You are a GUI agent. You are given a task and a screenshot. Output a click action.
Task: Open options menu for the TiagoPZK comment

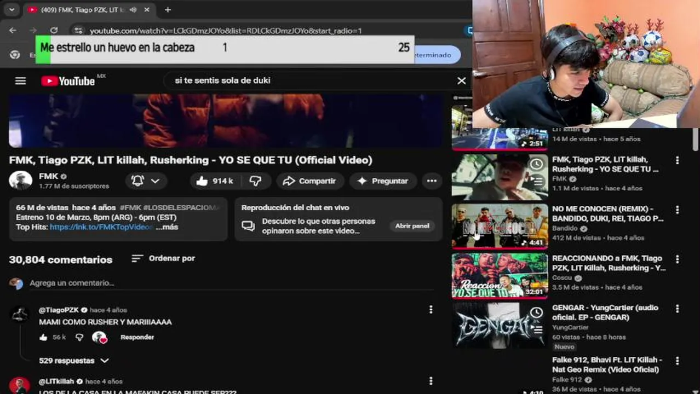pyautogui.click(x=431, y=310)
